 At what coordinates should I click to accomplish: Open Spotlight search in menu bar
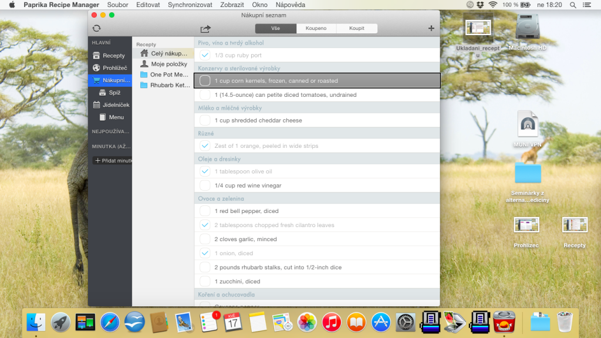coord(573,5)
